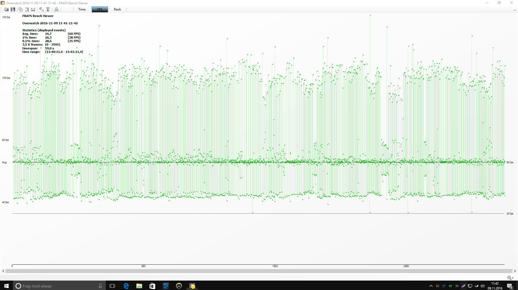
Task: Click the cyan-green 40 tray value
Action: tap(450, 286)
